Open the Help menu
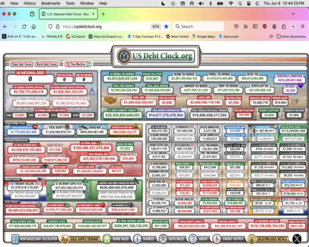The image size is (309, 247). click(x=103, y=3)
